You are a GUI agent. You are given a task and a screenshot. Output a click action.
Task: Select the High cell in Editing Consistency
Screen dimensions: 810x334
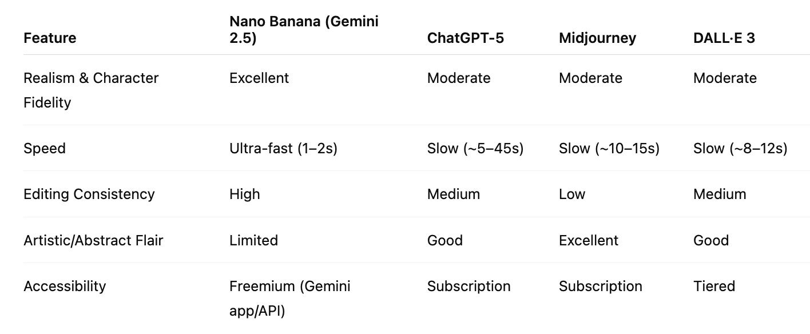pyautogui.click(x=245, y=194)
